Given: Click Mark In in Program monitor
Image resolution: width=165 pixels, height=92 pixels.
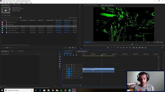Looking at the screenshot, I should click(111, 48).
